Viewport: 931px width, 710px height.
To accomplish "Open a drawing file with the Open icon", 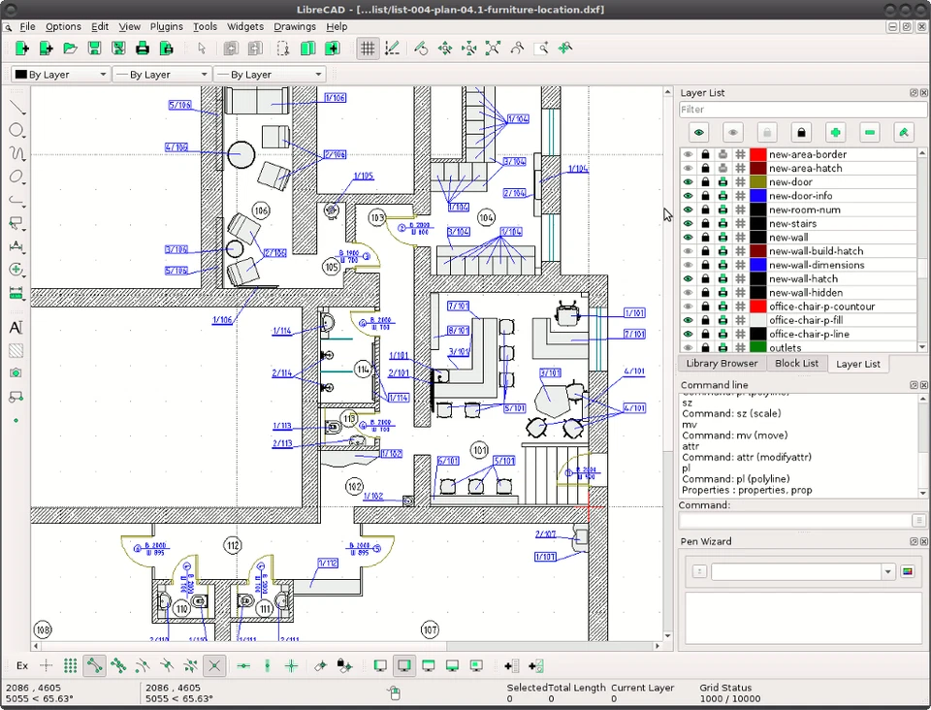I will [x=69, y=48].
